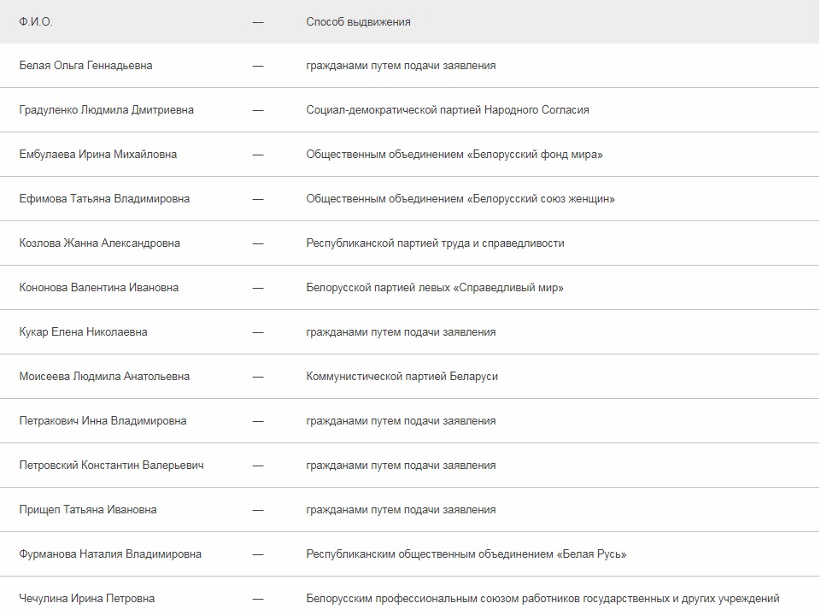Click Социал-демократической партией Народного Согласия text
821x615 pixels.
click(x=447, y=110)
